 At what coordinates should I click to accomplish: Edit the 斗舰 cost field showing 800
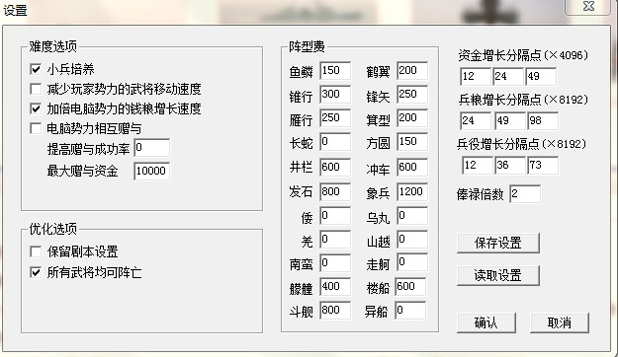click(x=335, y=311)
